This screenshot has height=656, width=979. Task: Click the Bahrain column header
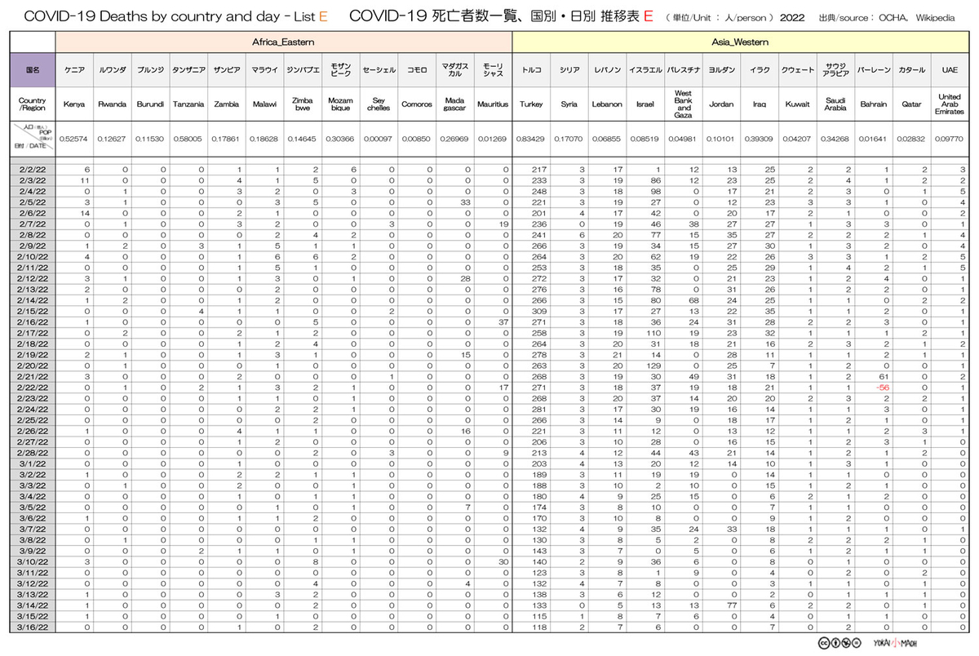click(x=874, y=104)
